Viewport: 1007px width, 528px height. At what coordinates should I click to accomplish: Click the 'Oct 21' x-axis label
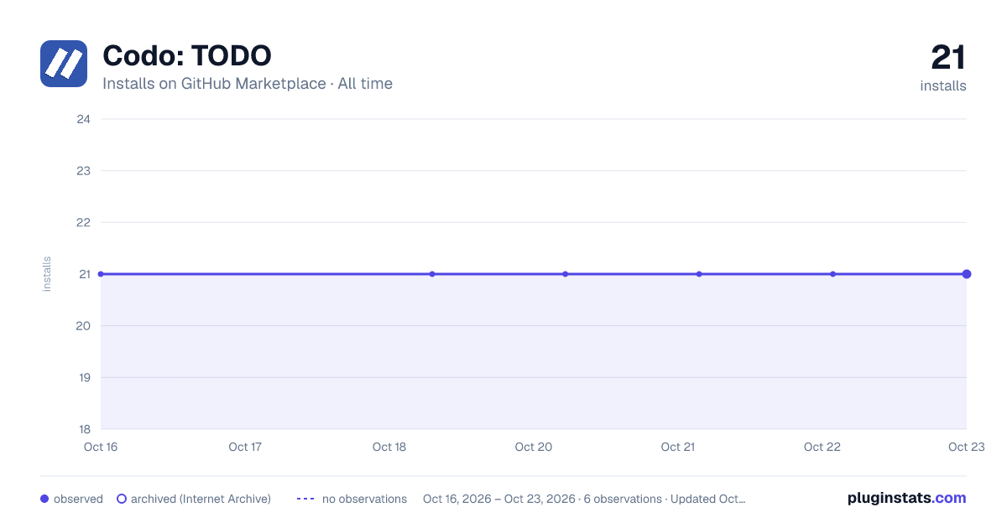click(x=678, y=447)
